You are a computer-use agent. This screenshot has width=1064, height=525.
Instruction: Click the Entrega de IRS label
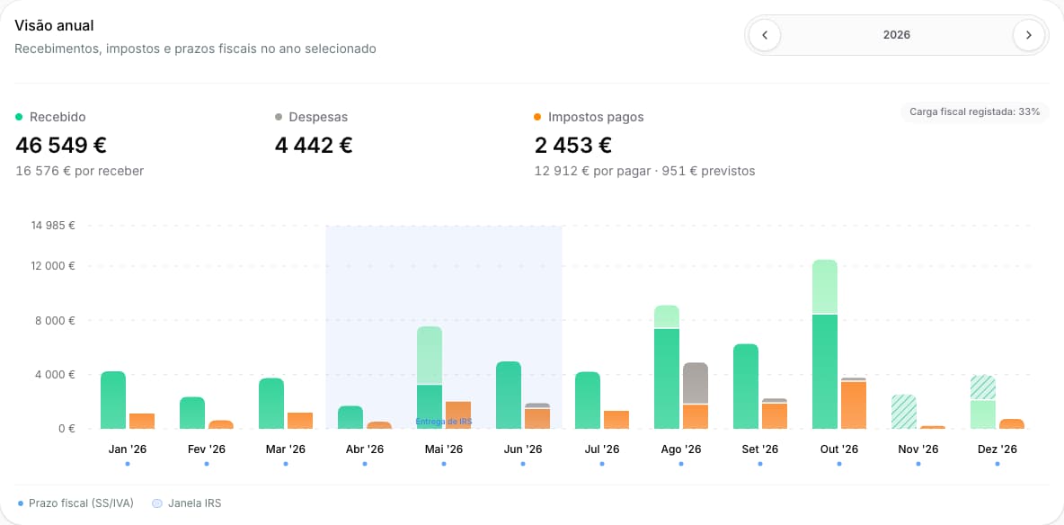point(444,422)
